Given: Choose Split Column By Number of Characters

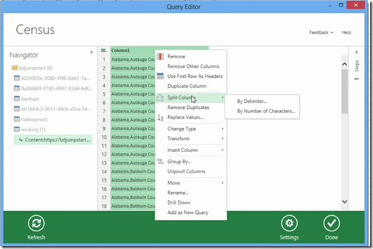Looking at the screenshot, I should pos(266,111).
